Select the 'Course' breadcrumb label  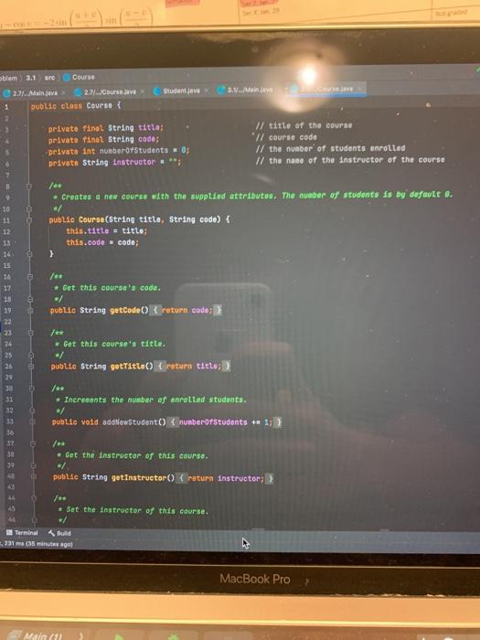(83, 77)
